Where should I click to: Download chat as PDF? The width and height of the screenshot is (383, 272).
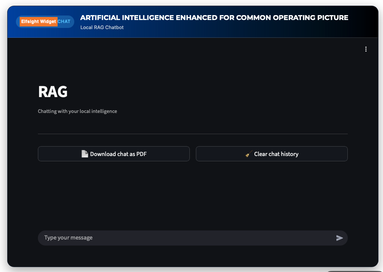coord(114,154)
